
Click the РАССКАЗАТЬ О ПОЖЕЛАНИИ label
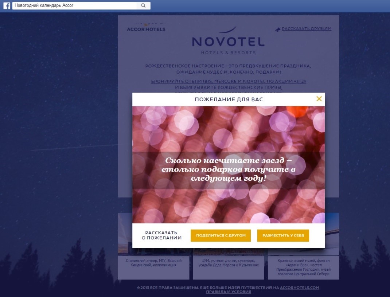(x=161, y=235)
